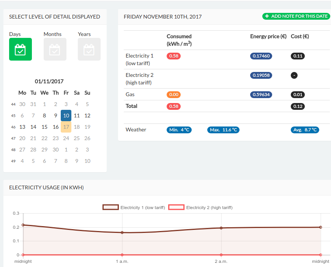The height and width of the screenshot is (267, 331).
Task: Click the Avg. 8.7 °C weather badge
Action: (x=305, y=130)
